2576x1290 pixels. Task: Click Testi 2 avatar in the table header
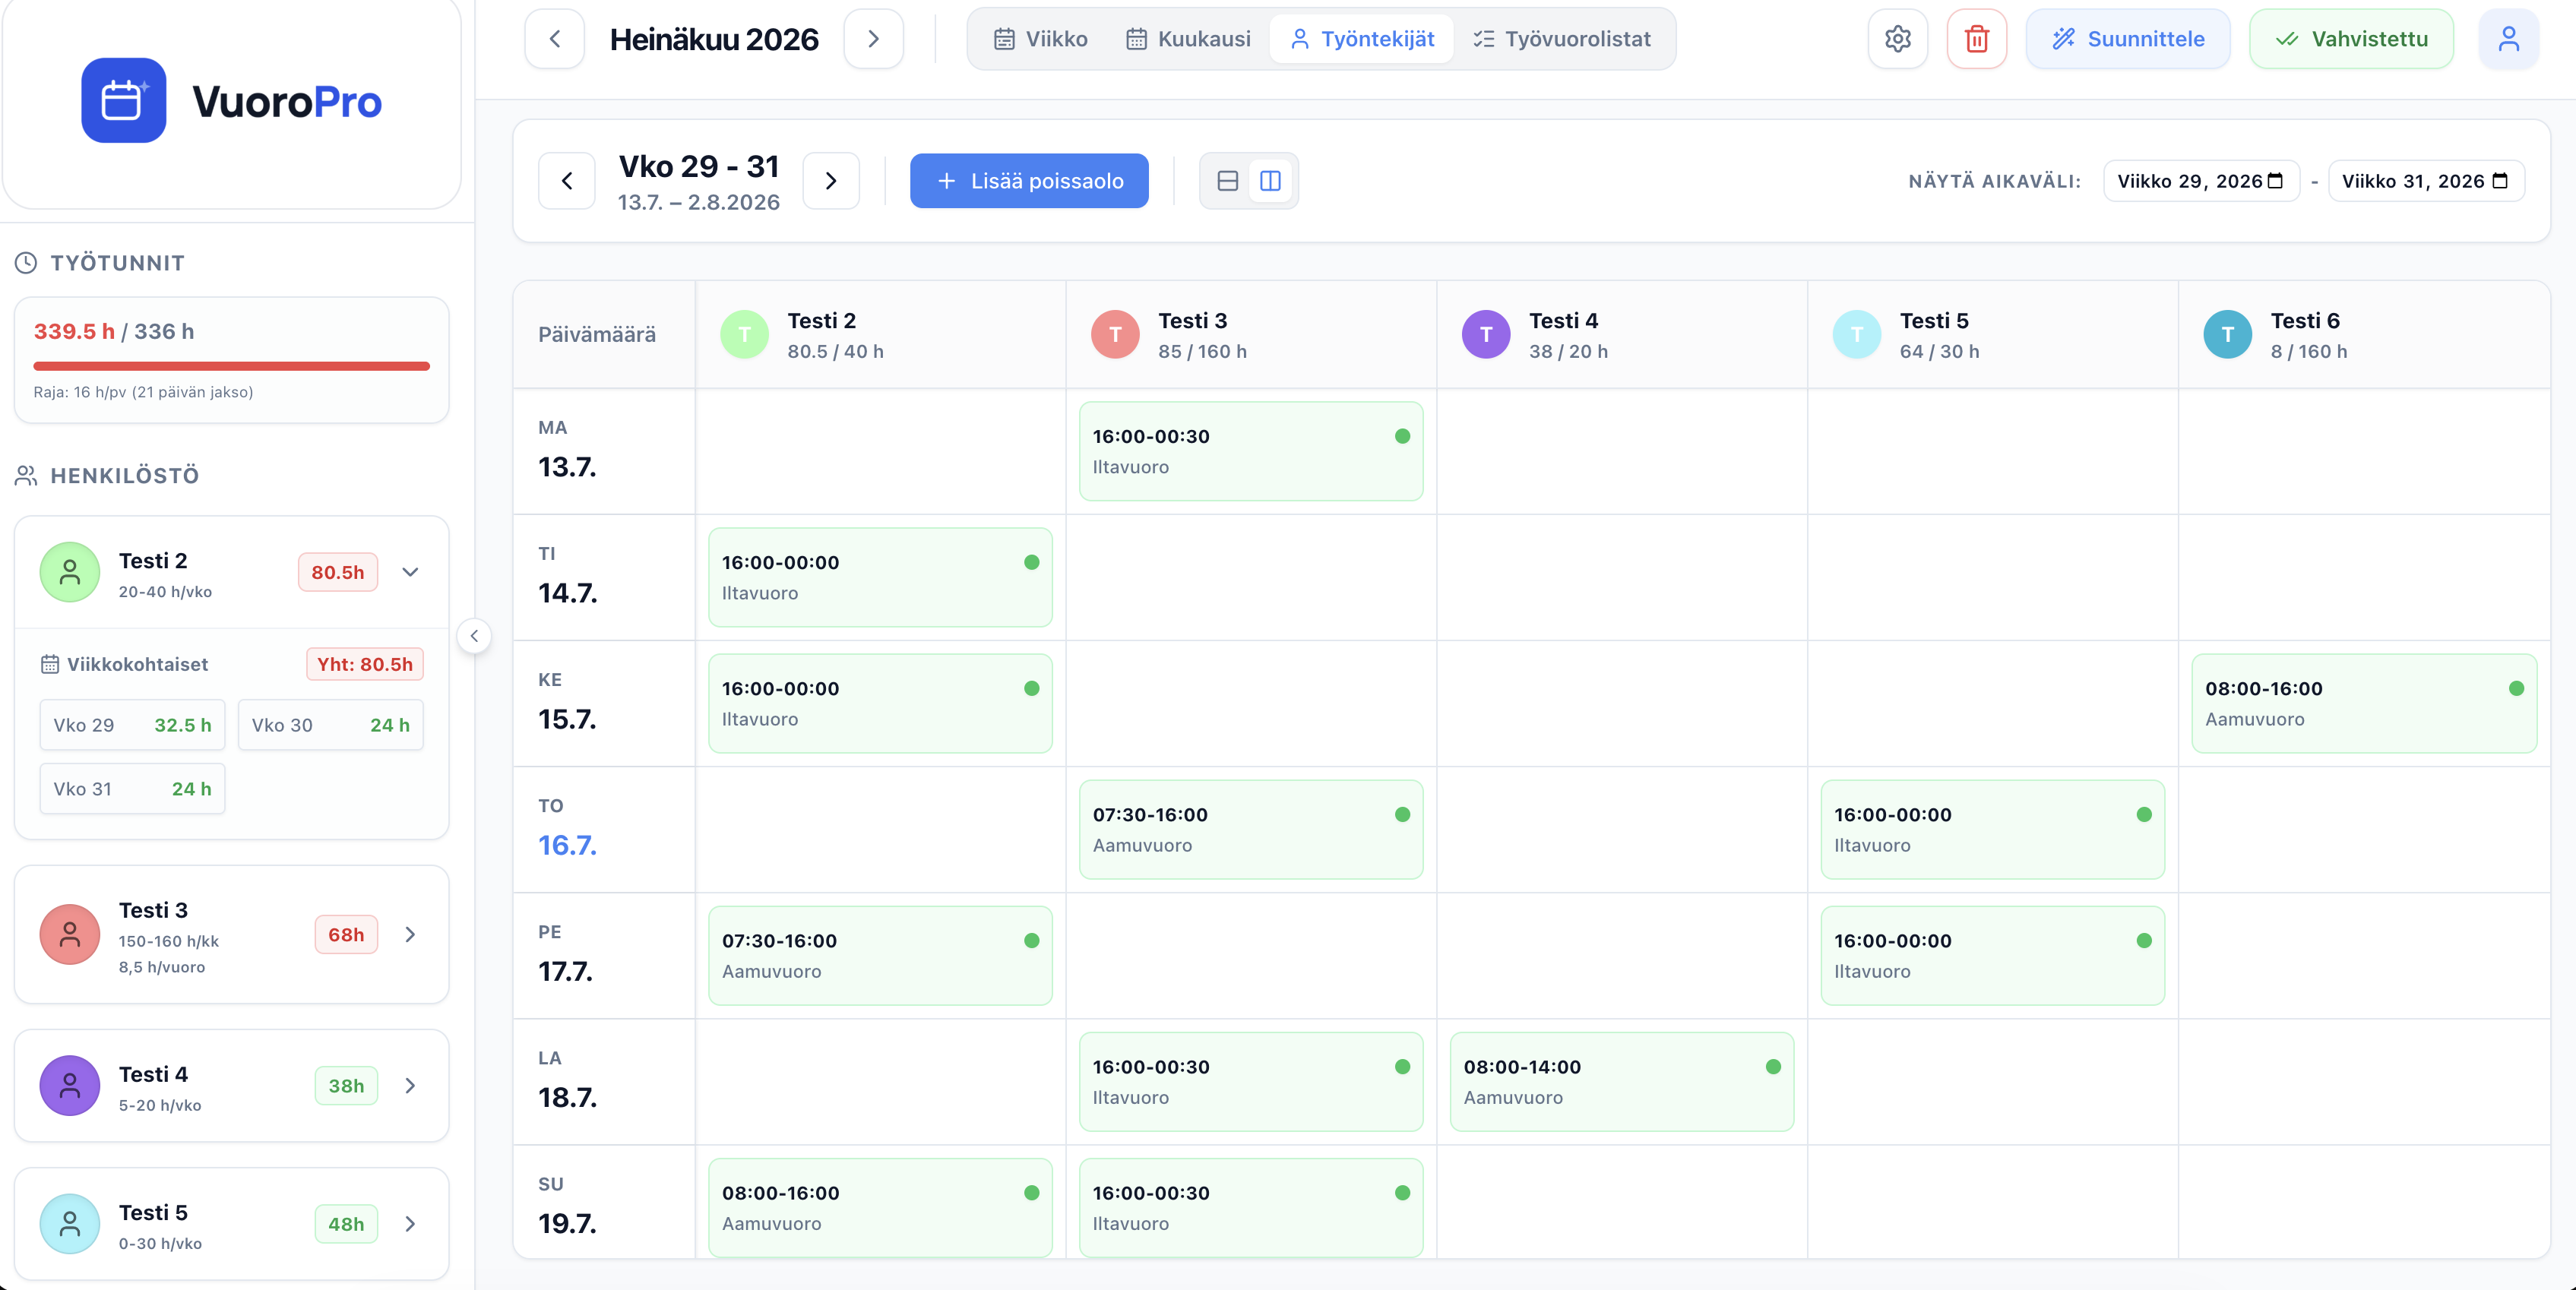(744, 335)
